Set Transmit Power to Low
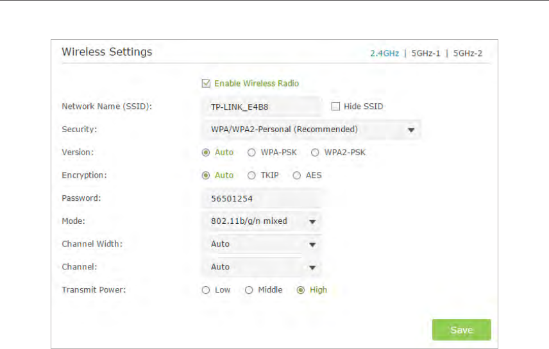Screen dimensions: 549x349 click(206, 290)
